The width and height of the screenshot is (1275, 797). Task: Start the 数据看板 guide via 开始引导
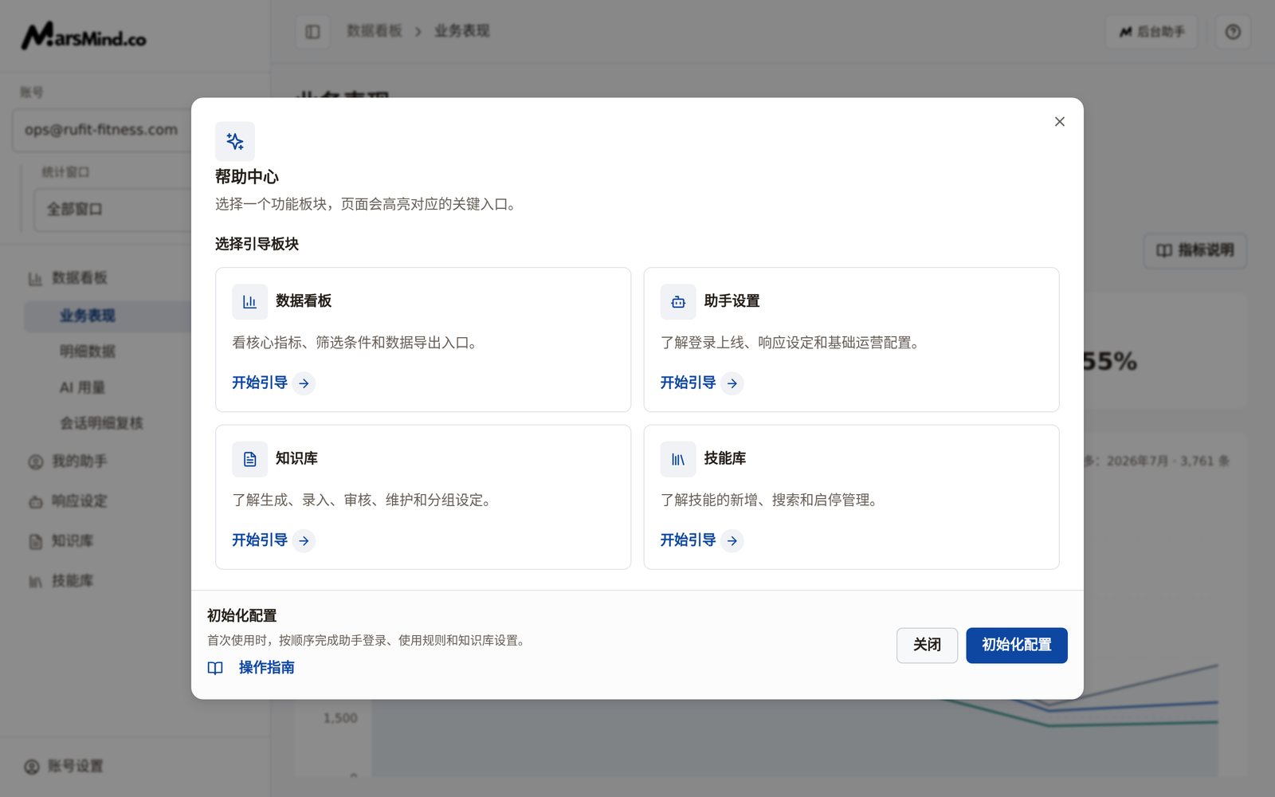tap(273, 383)
